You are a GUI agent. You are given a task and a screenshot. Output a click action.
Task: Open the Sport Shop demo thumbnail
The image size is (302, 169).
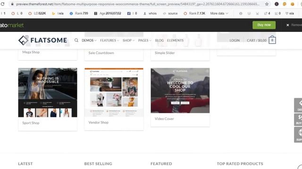(x=48, y=92)
